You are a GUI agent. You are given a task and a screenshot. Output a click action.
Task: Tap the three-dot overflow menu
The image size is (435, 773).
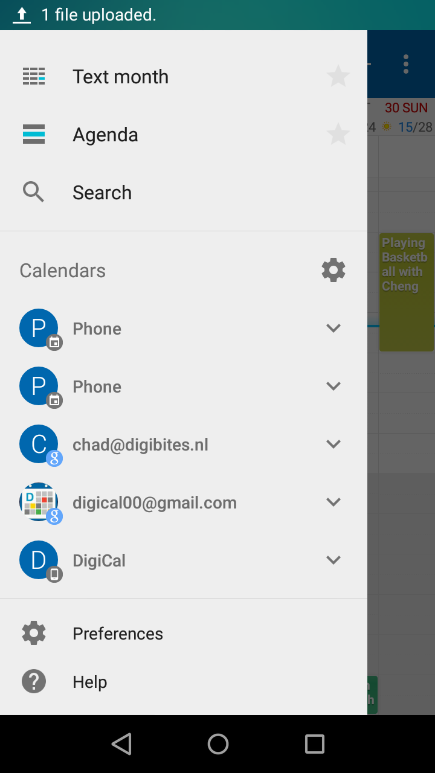406,64
